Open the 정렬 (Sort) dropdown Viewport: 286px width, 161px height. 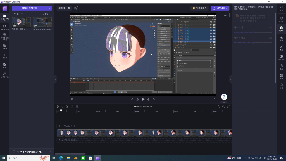[46, 13]
